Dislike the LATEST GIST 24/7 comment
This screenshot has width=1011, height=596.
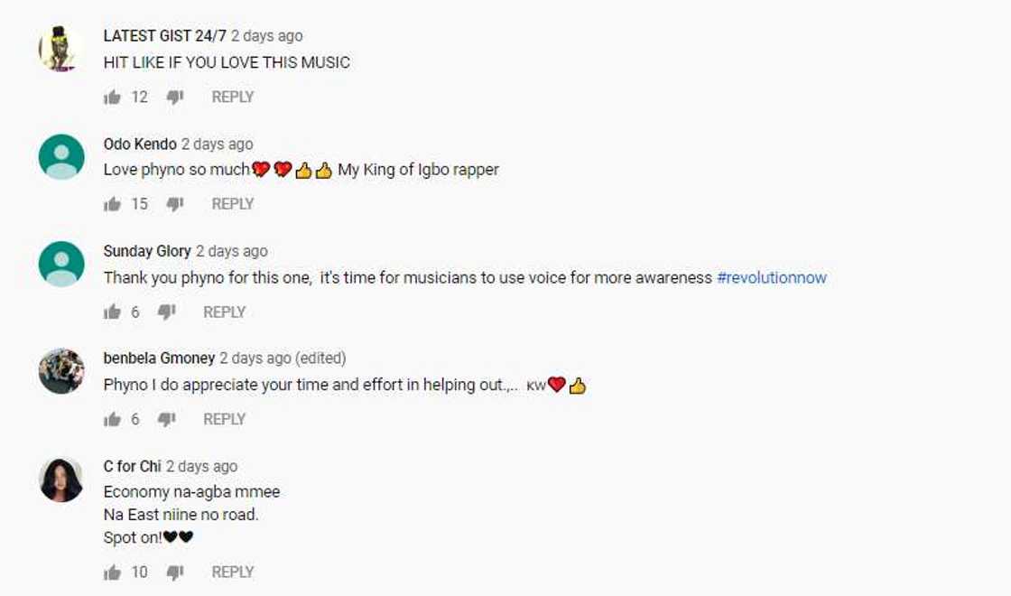coord(175,98)
